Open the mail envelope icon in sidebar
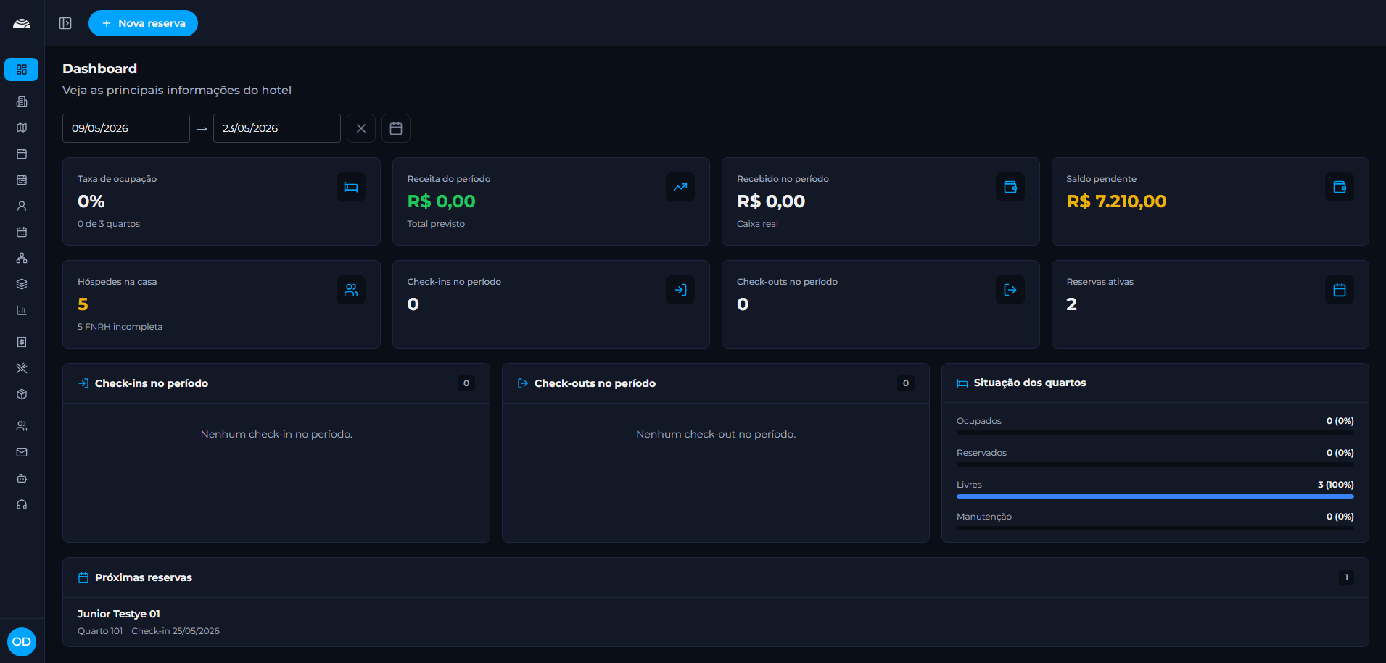The width and height of the screenshot is (1386, 663). (22, 452)
